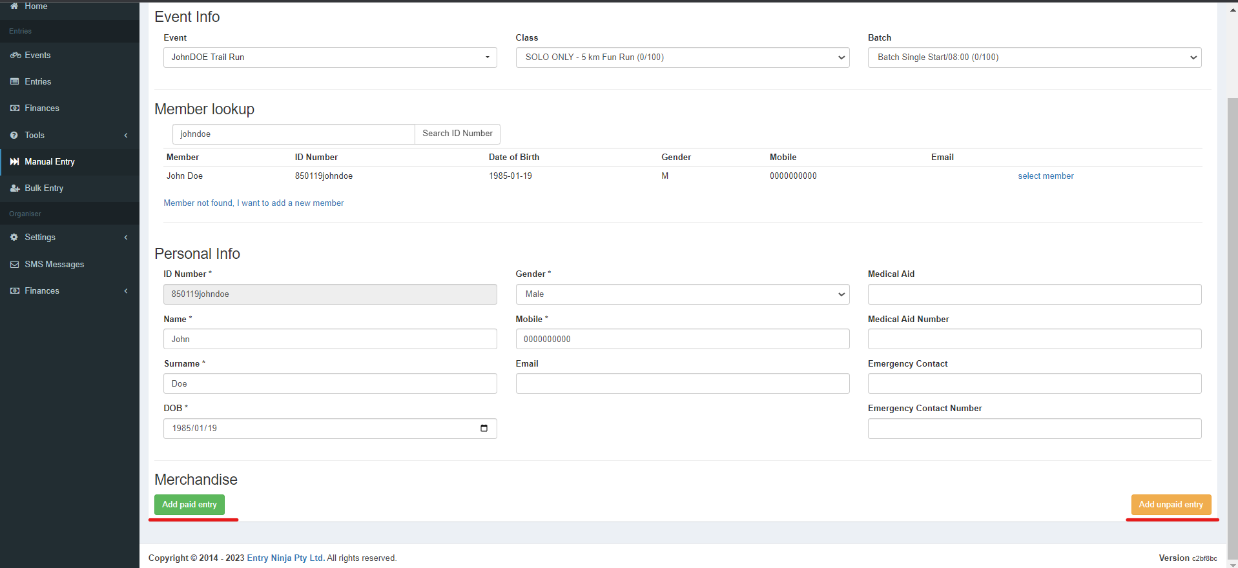The height and width of the screenshot is (568, 1238).
Task: Click the Bulk Entry user-plus icon
Action: click(15, 188)
